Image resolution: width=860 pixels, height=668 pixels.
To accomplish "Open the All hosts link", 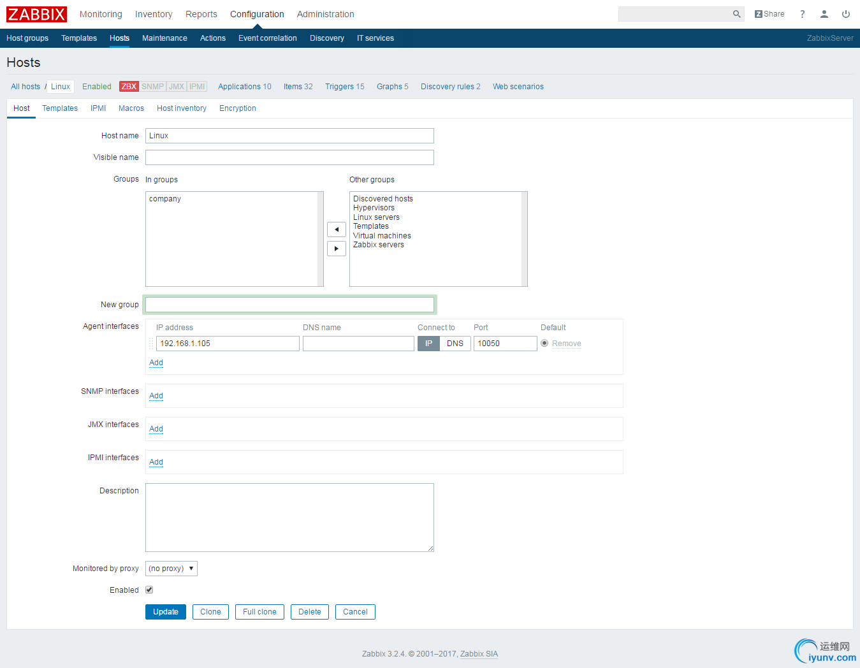I will (26, 87).
